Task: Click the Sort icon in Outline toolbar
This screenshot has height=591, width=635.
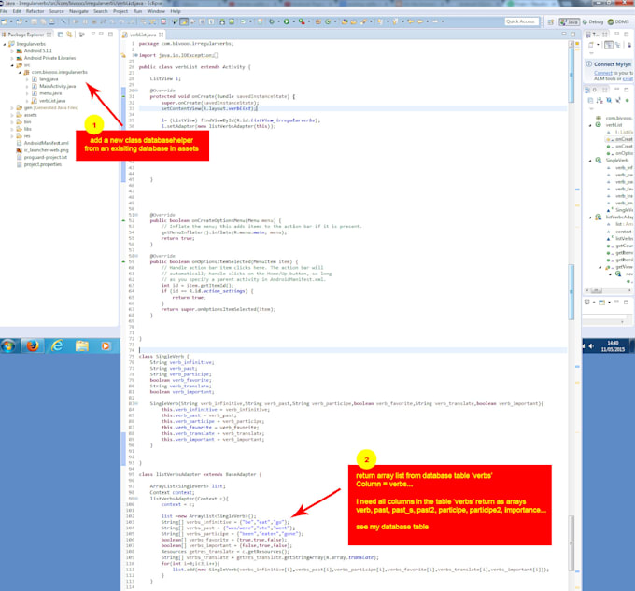Action: tap(600, 100)
